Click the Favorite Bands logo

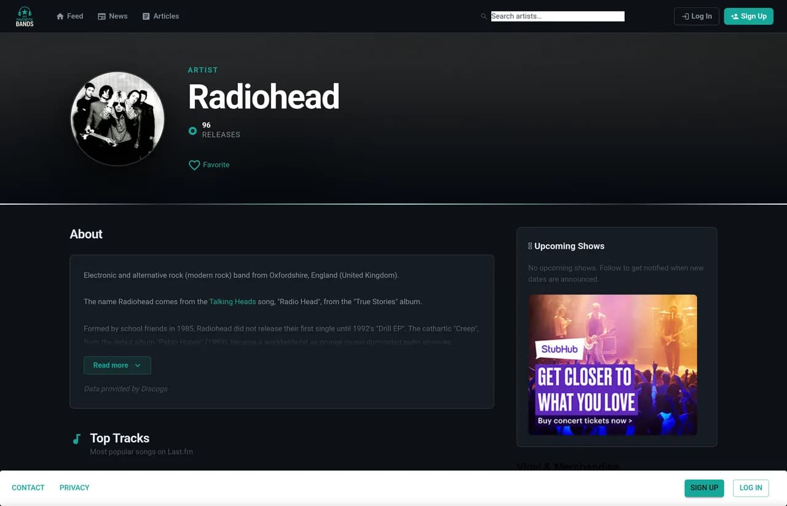tap(25, 16)
